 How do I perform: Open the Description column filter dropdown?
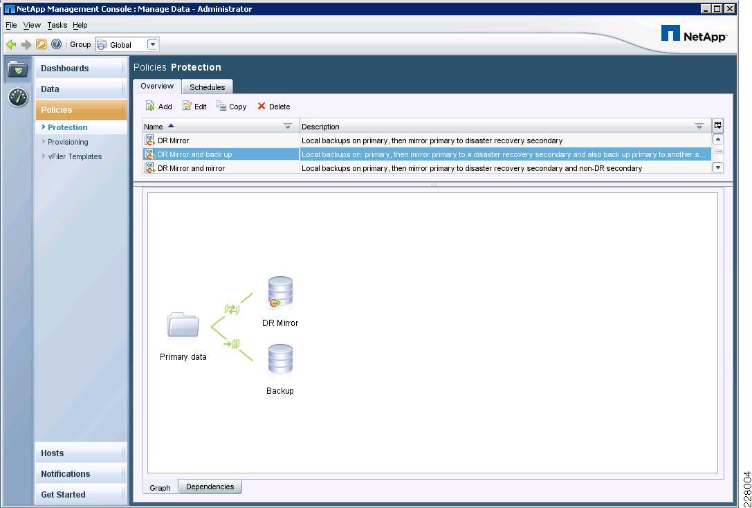tap(699, 126)
